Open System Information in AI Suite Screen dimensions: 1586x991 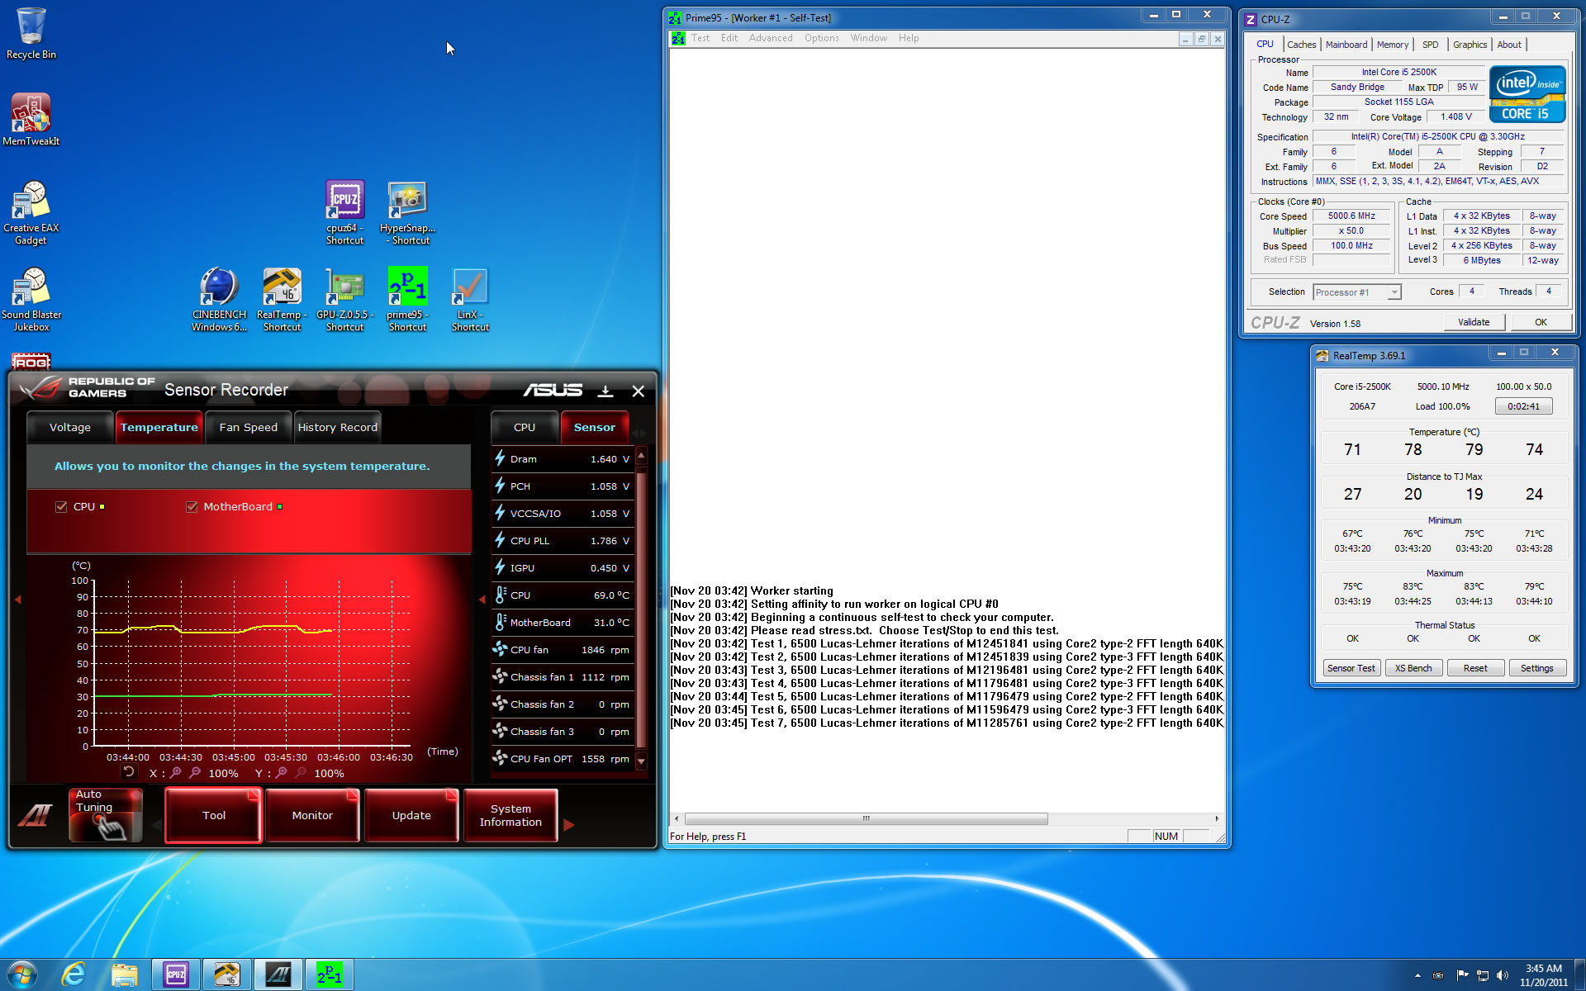point(510,815)
